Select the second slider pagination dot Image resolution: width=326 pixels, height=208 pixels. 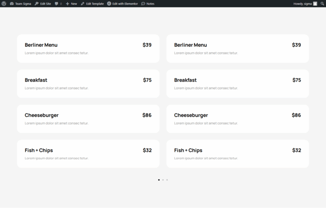(x=163, y=180)
